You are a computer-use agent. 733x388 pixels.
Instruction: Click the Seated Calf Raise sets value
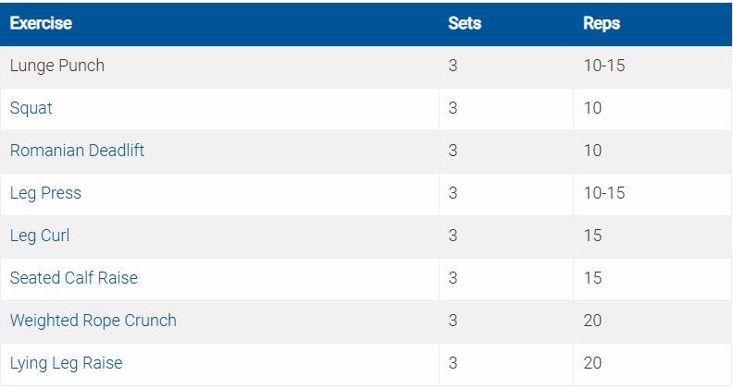(x=453, y=278)
